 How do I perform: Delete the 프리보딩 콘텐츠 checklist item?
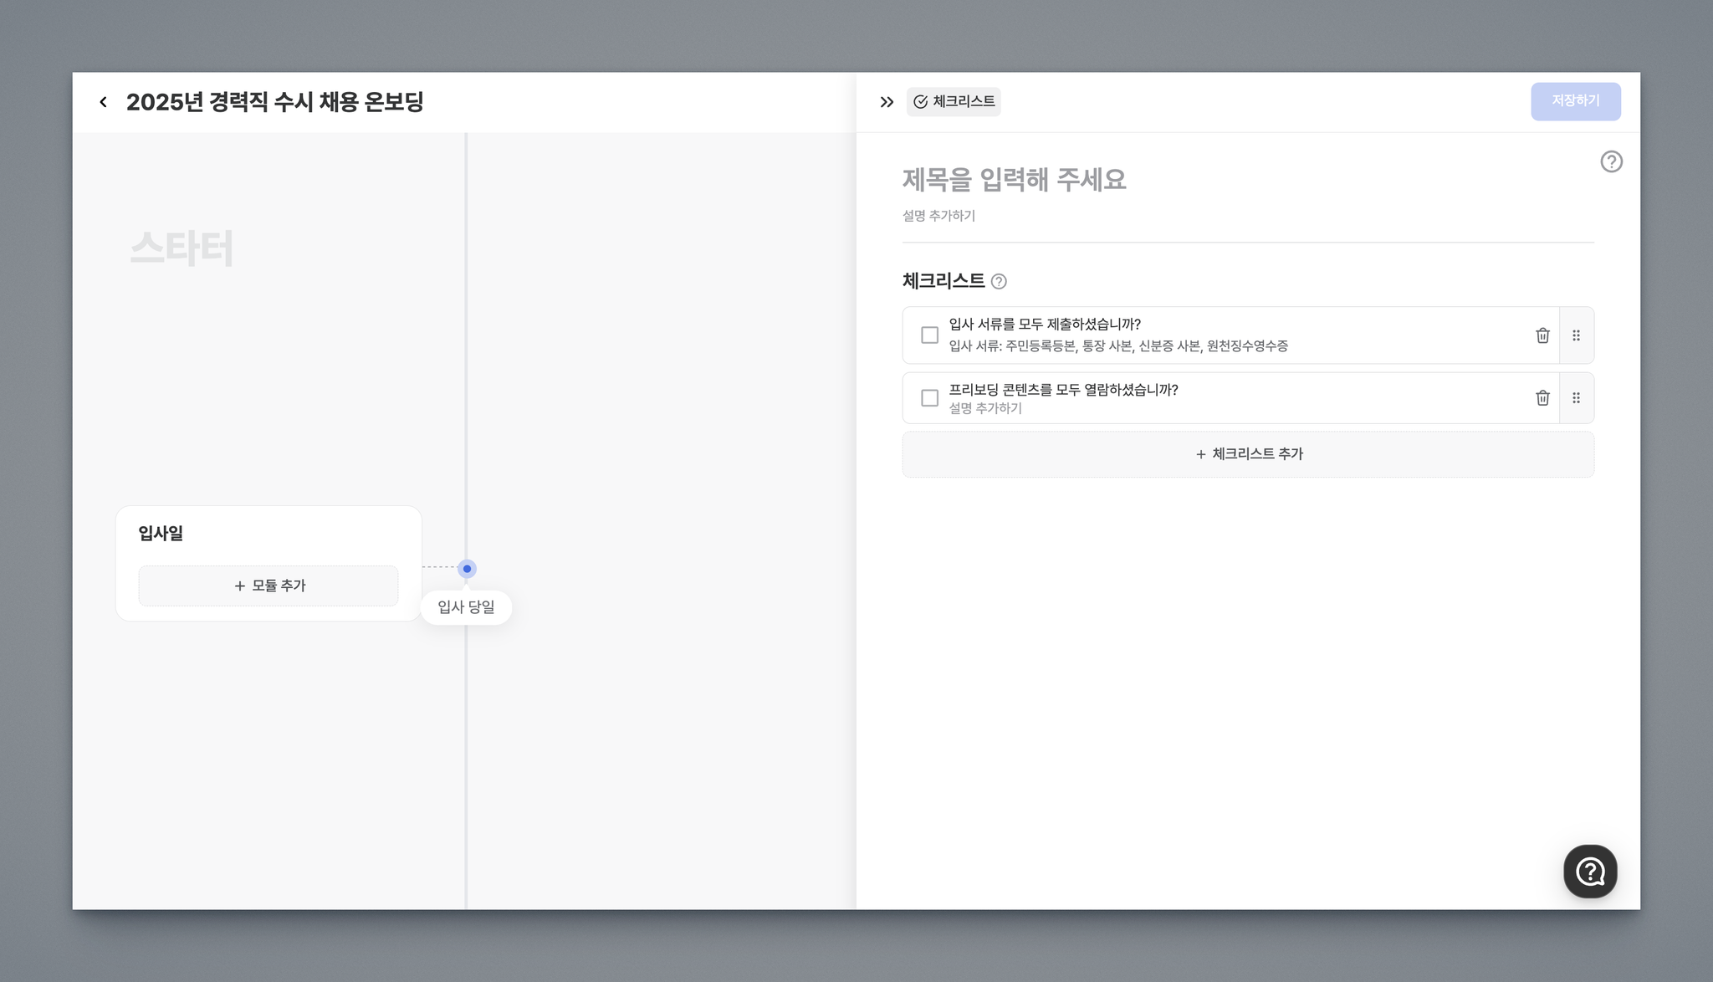(x=1542, y=398)
